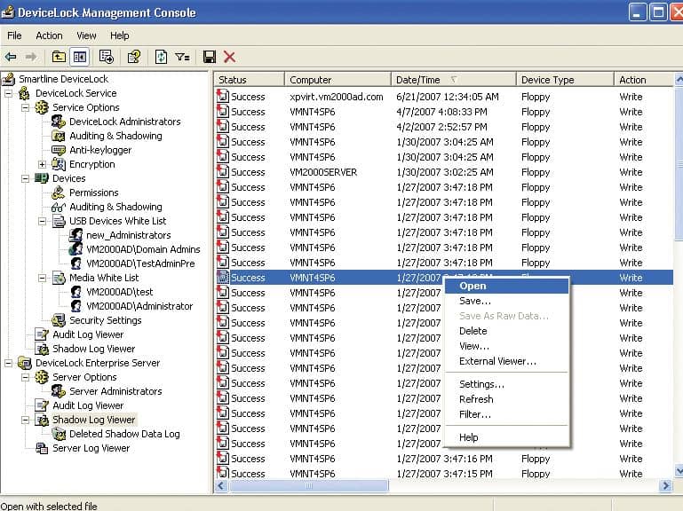This screenshot has height=511, width=683.
Task: Click the glasses icon of Devices Auditing & Shadowing
Action: point(59,208)
